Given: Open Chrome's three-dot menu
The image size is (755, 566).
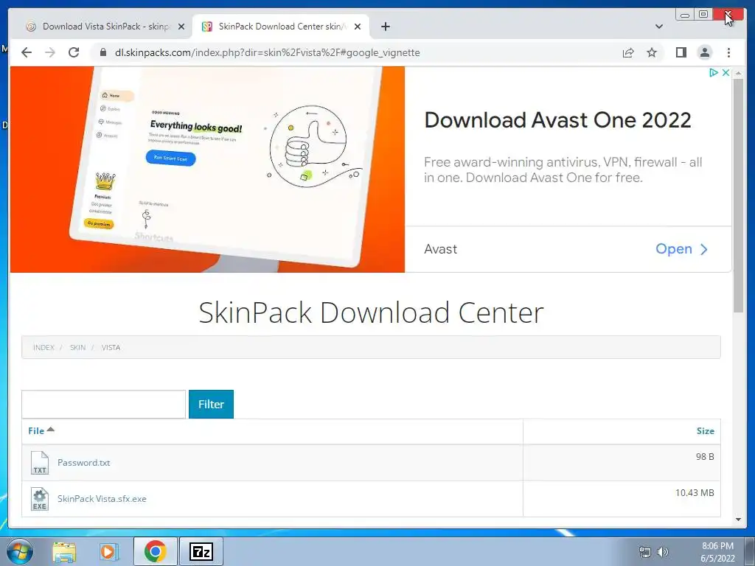Looking at the screenshot, I should [x=728, y=52].
